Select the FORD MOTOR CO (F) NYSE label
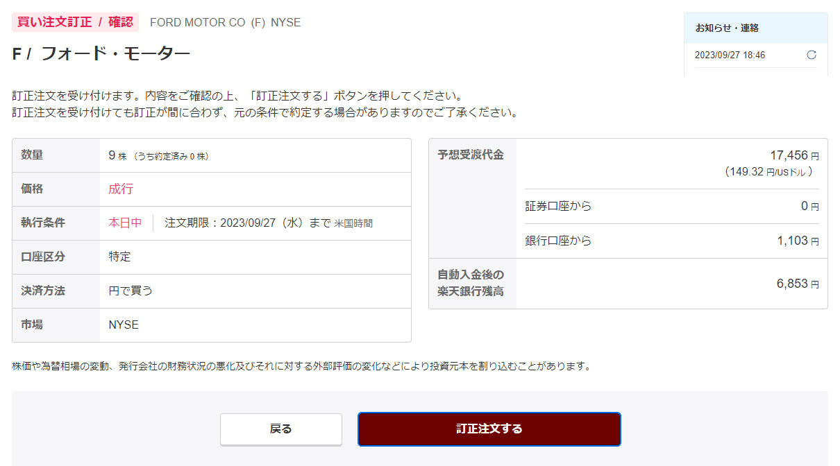The width and height of the screenshot is (840, 466). click(x=225, y=22)
